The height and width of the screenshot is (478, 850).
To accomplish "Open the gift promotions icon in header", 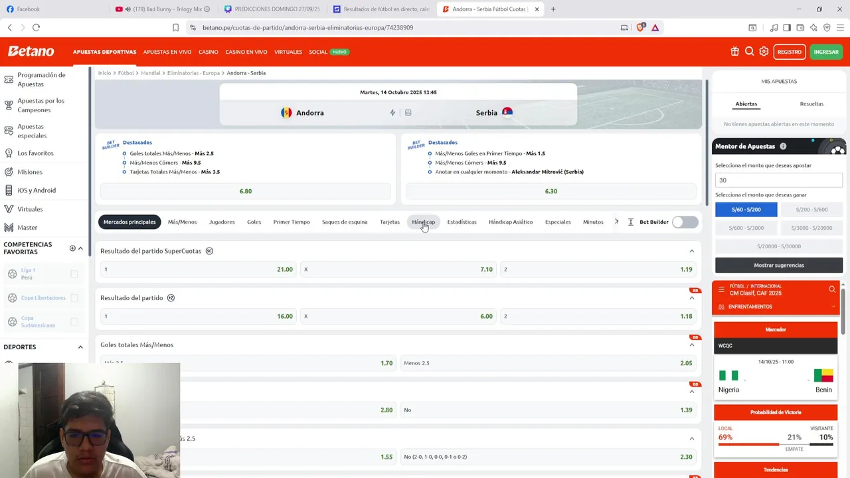I will click(x=734, y=52).
